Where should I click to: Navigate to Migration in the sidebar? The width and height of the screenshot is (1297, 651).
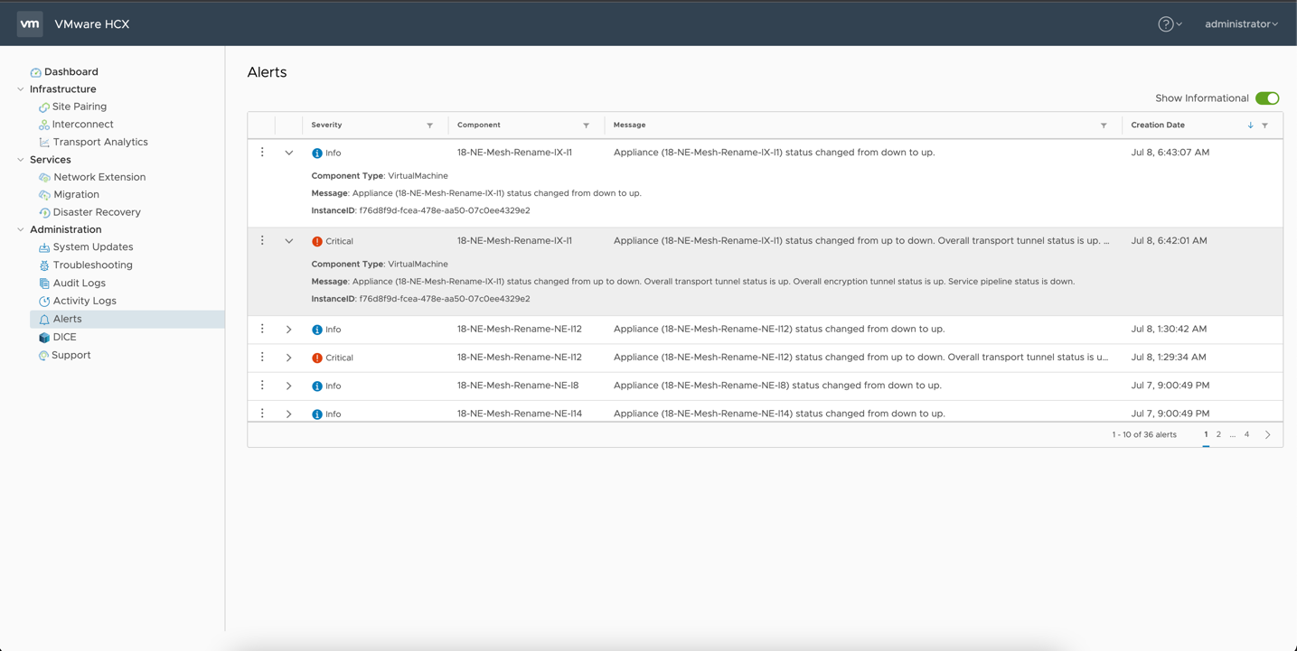[x=76, y=194]
